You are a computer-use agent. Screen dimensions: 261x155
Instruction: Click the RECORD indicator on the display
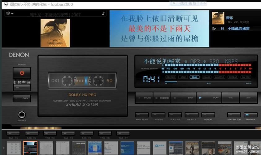pyautogui.click(x=171, y=77)
